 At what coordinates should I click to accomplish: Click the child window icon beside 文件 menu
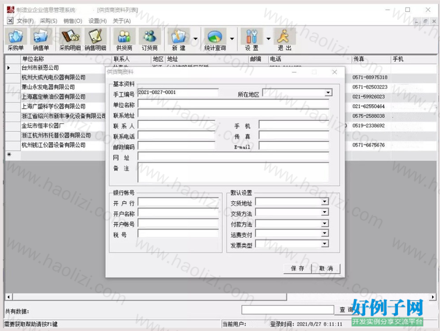pyautogui.click(x=10, y=21)
